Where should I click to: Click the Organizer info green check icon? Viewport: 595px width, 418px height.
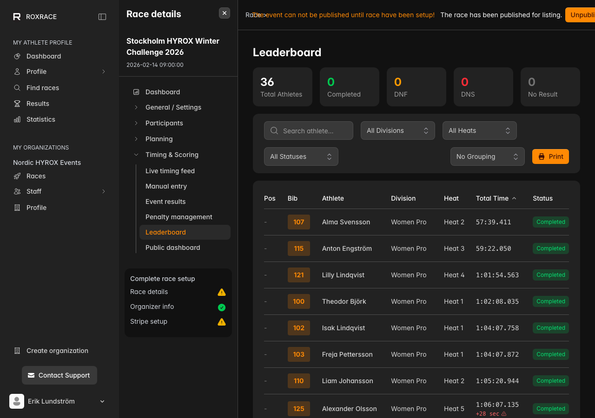(x=222, y=307)
